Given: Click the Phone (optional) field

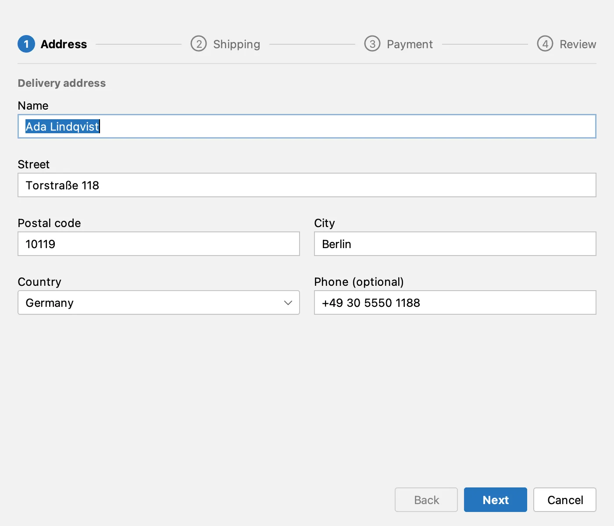Looking at the screenshot, I should coord(455,302).
